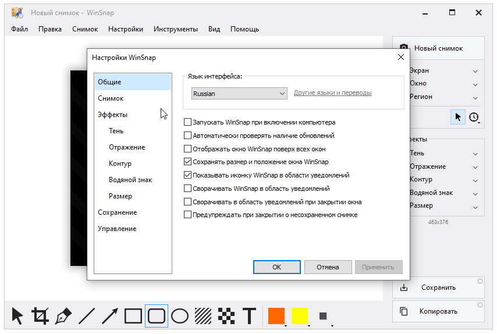This screenshot has width=497, height=334.
Task: Select the Hatching highlight tool
Action: (x=203, y=316)
